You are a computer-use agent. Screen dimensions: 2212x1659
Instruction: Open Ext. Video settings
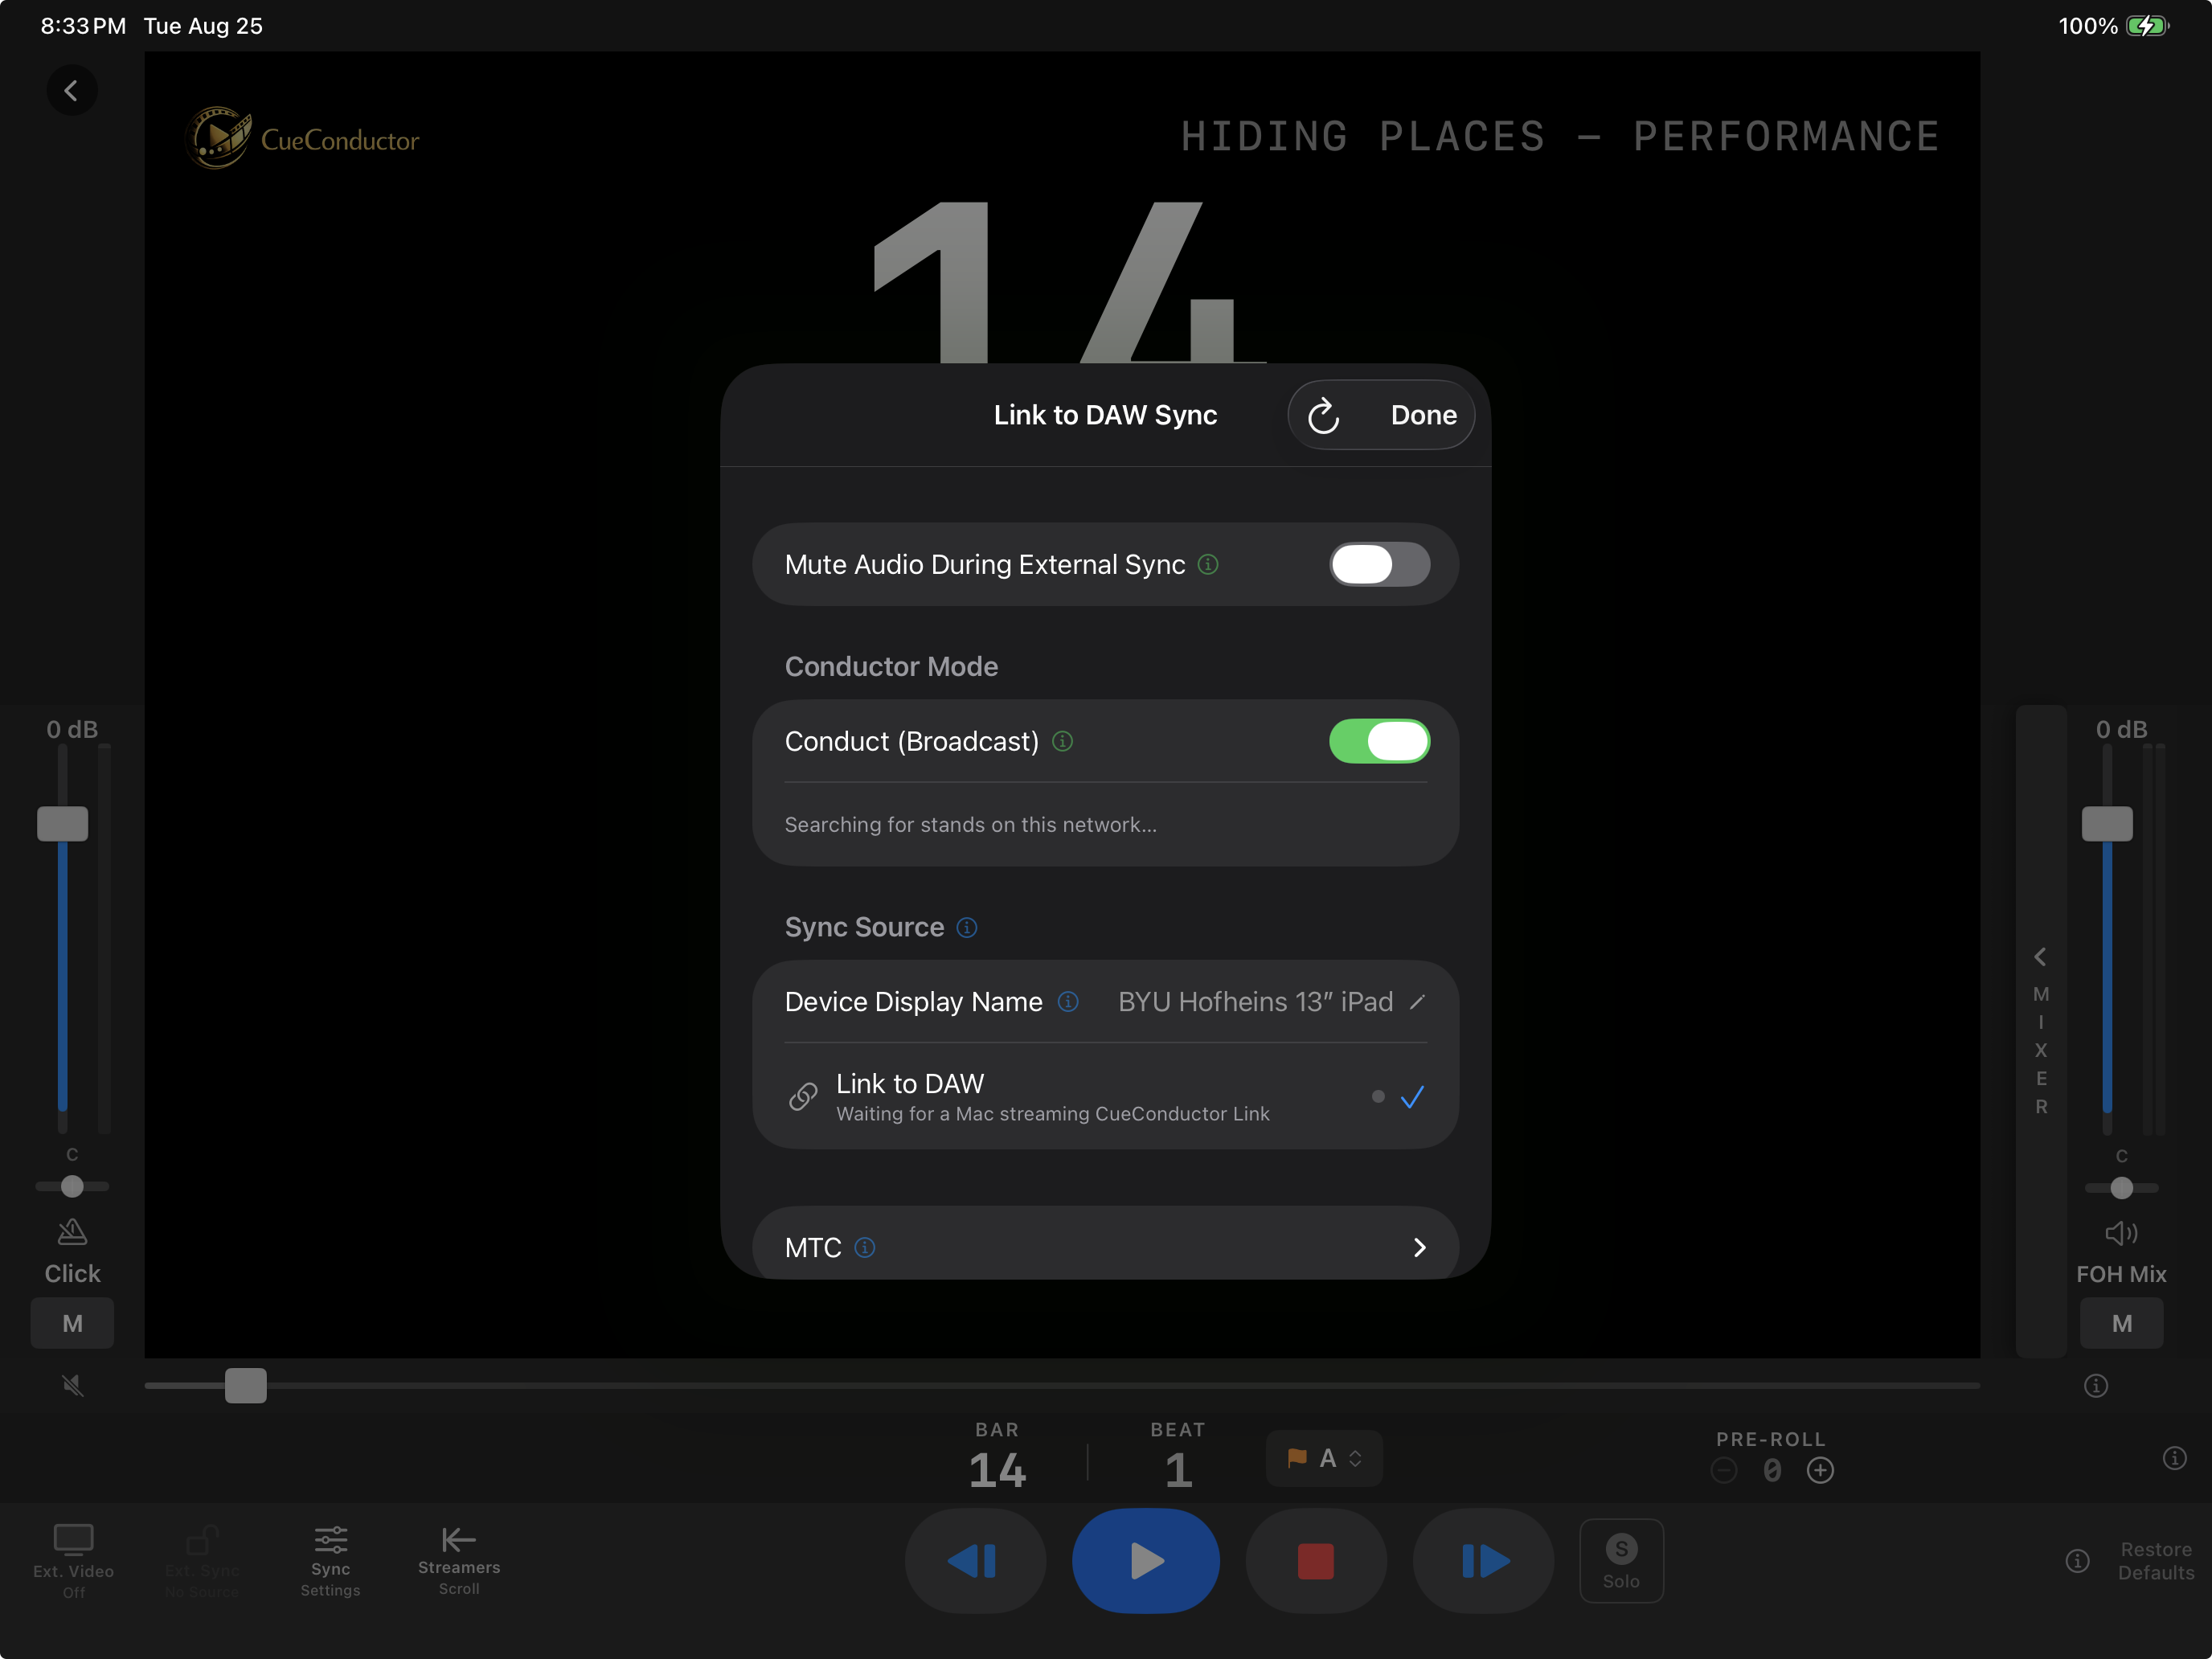[73, 1560]
